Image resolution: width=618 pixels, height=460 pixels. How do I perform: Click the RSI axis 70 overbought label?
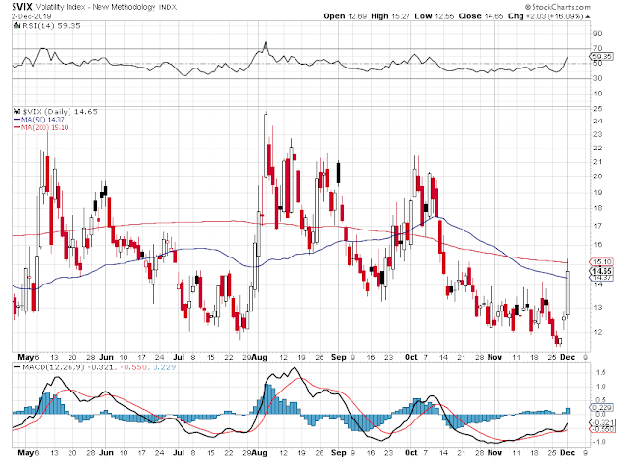[x=597, y=48]
